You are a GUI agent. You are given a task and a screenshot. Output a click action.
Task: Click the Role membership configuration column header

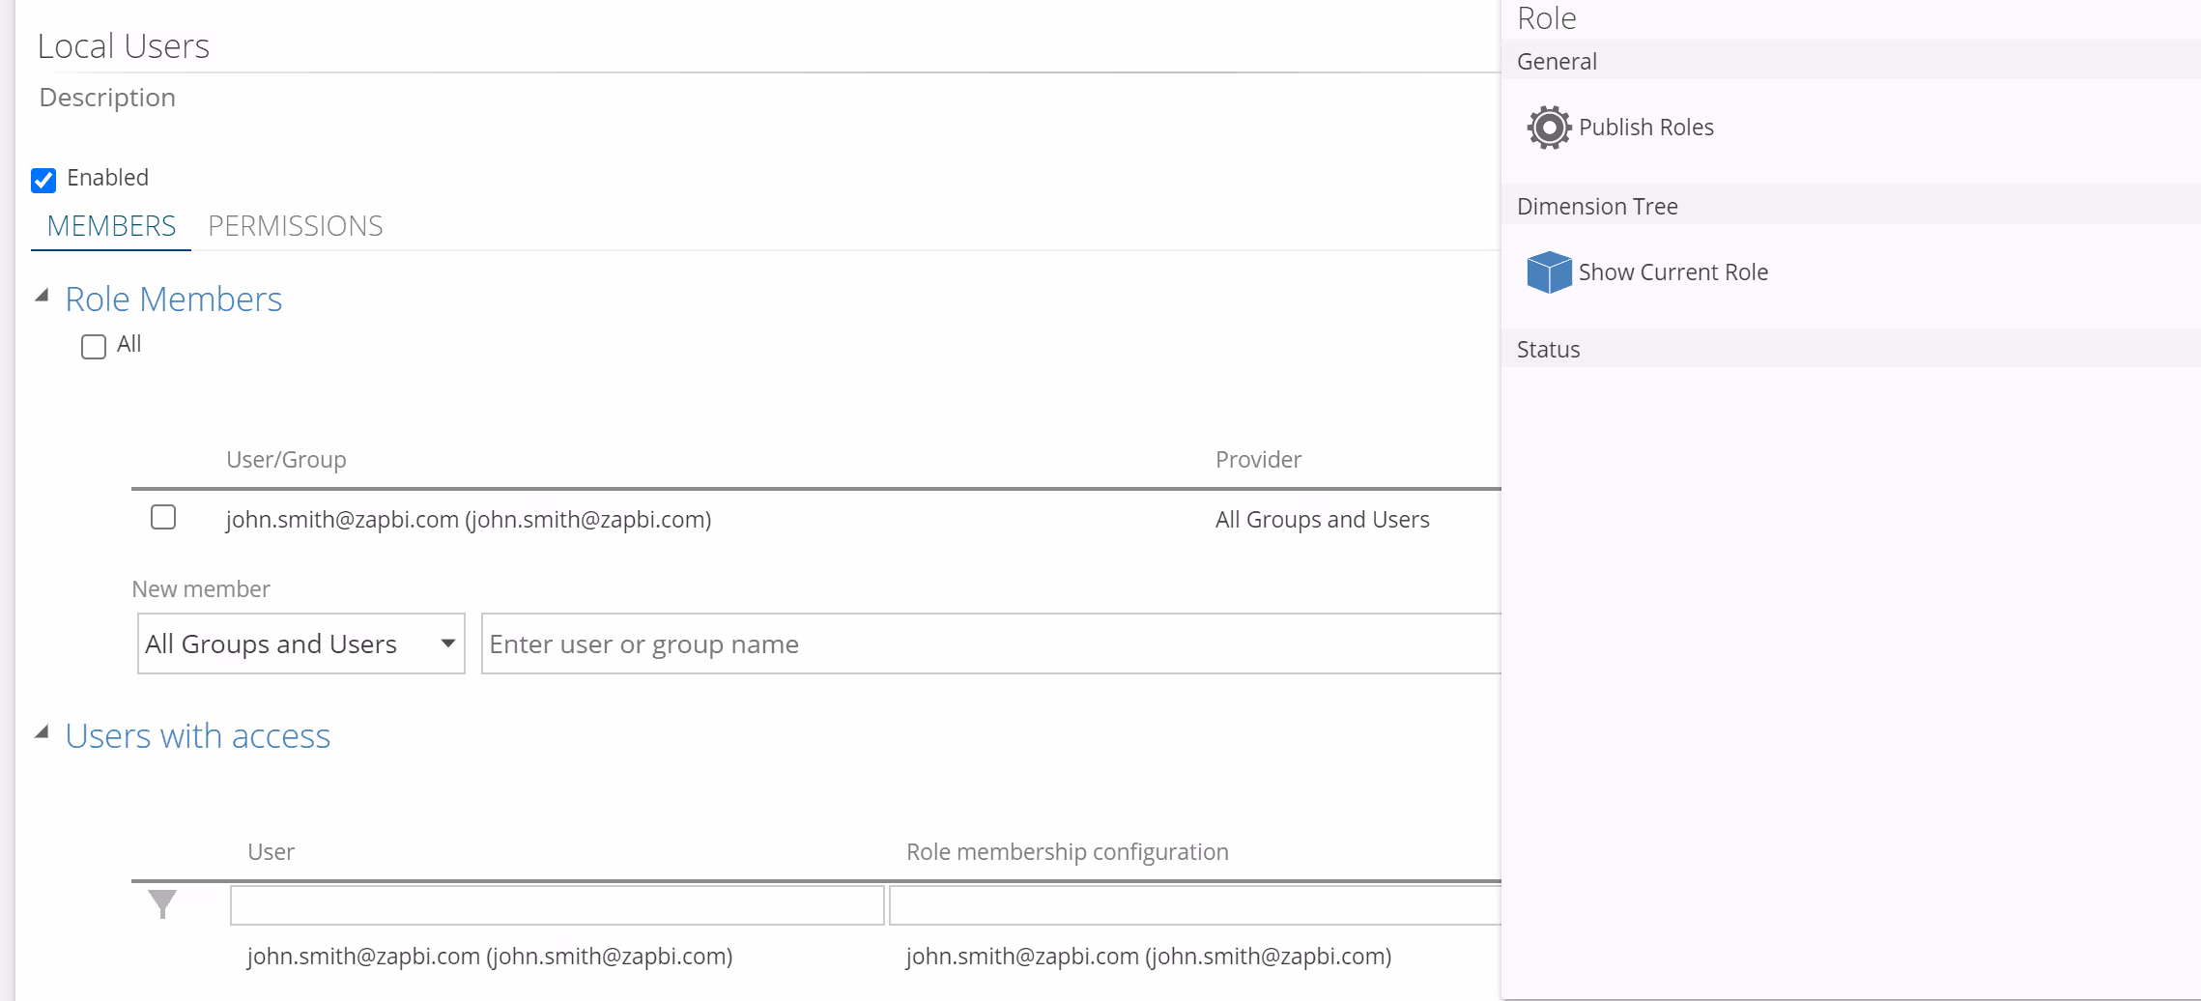1067,852
